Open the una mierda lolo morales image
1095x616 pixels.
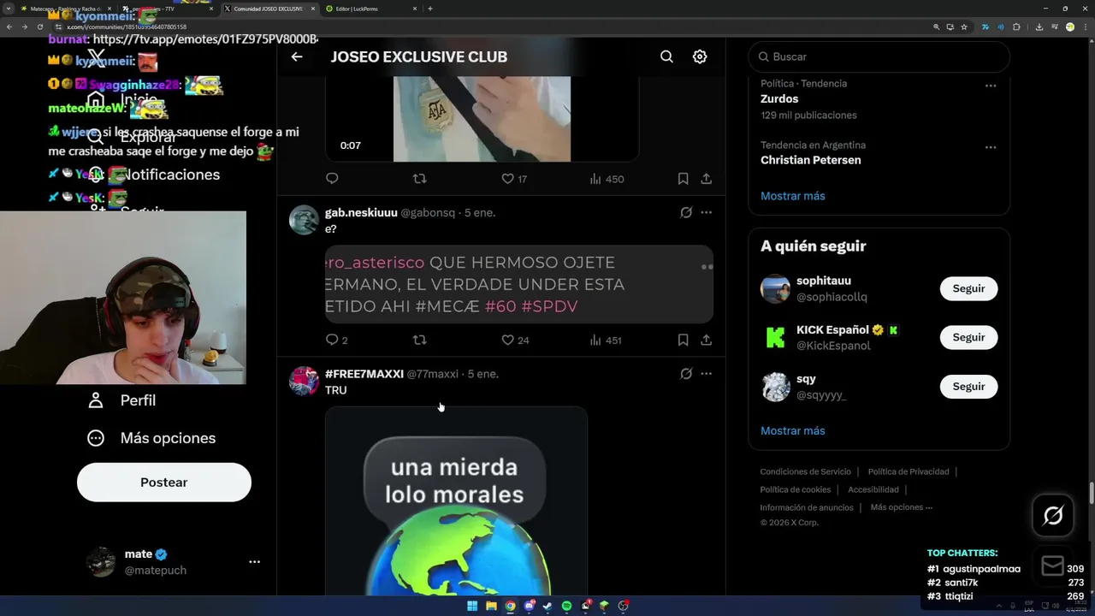click(x=456, y=501)
